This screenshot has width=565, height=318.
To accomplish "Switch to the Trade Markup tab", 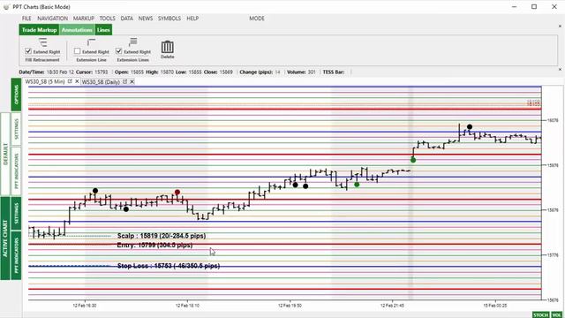I will click(39, 30).
